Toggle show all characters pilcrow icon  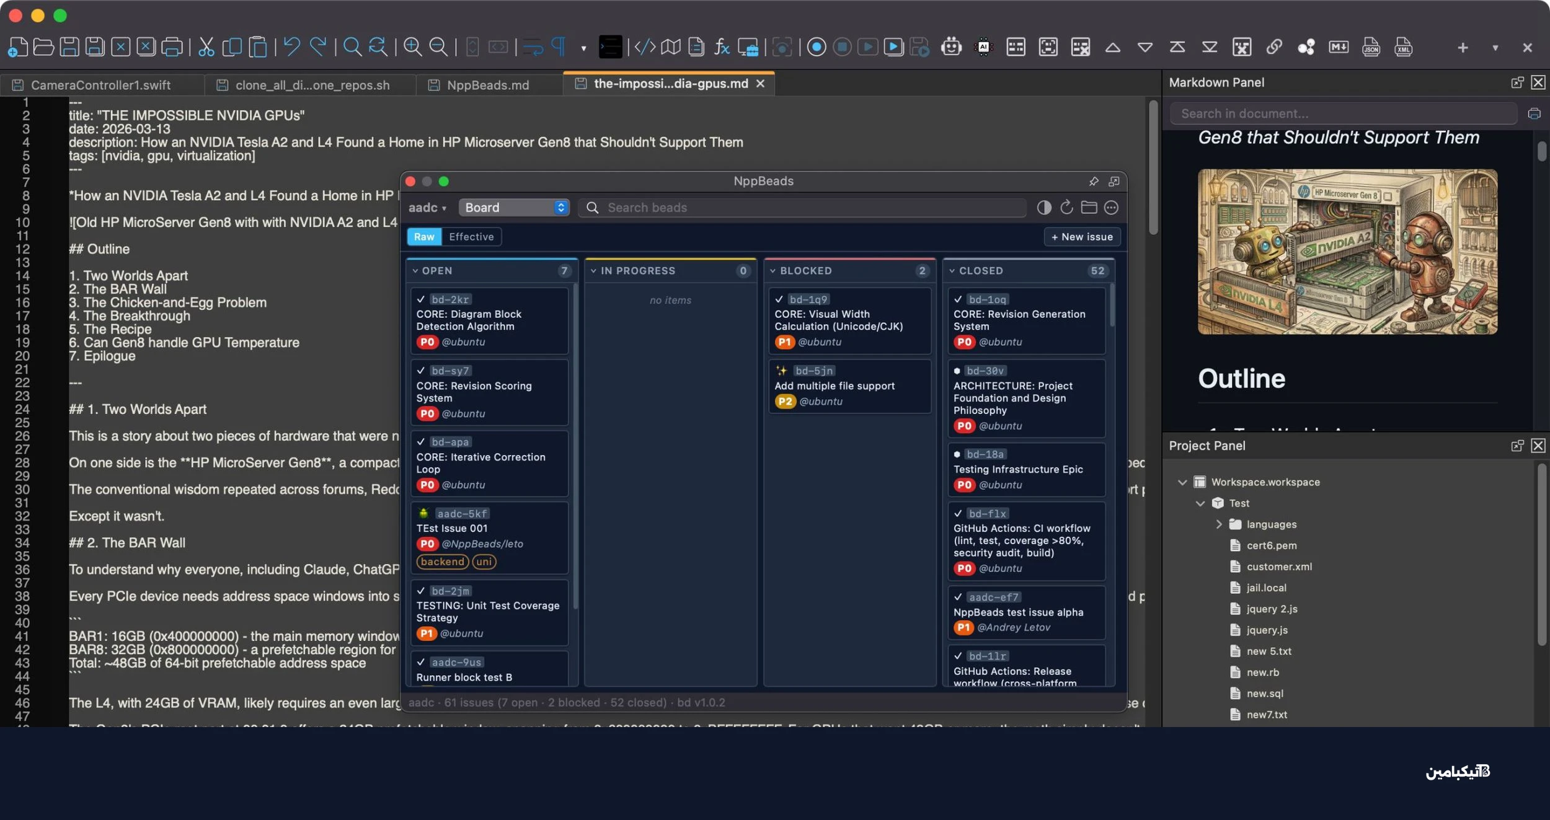tap(559, 47)
